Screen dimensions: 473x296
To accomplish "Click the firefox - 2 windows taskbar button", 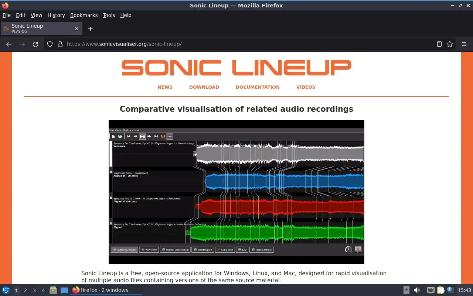I will (x=106, y=290).
